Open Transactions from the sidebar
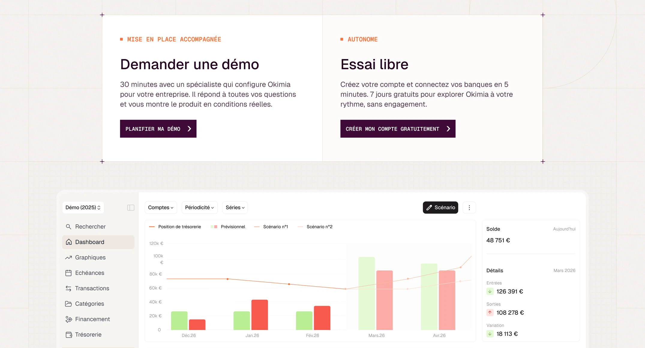645x348 pixels. [x=98, y=288]
